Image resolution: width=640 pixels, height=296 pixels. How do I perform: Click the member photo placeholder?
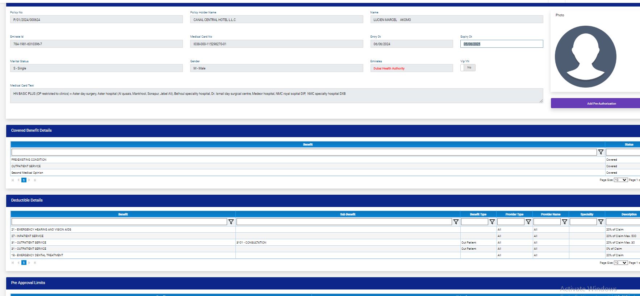[585, 56]
